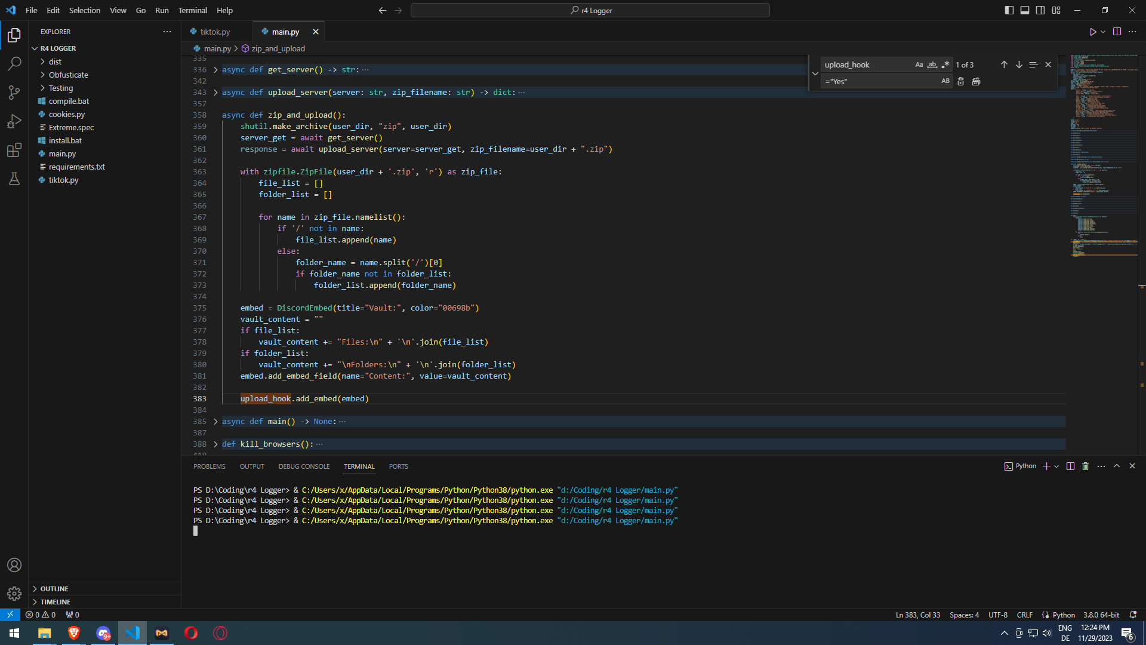Toggle Match Case in find widget
The image size is (1146, 645).
point(919,64)
